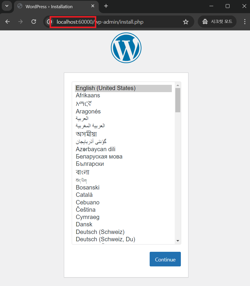
Task: Bookmark this page with the star icon
Action: point(186,22)
